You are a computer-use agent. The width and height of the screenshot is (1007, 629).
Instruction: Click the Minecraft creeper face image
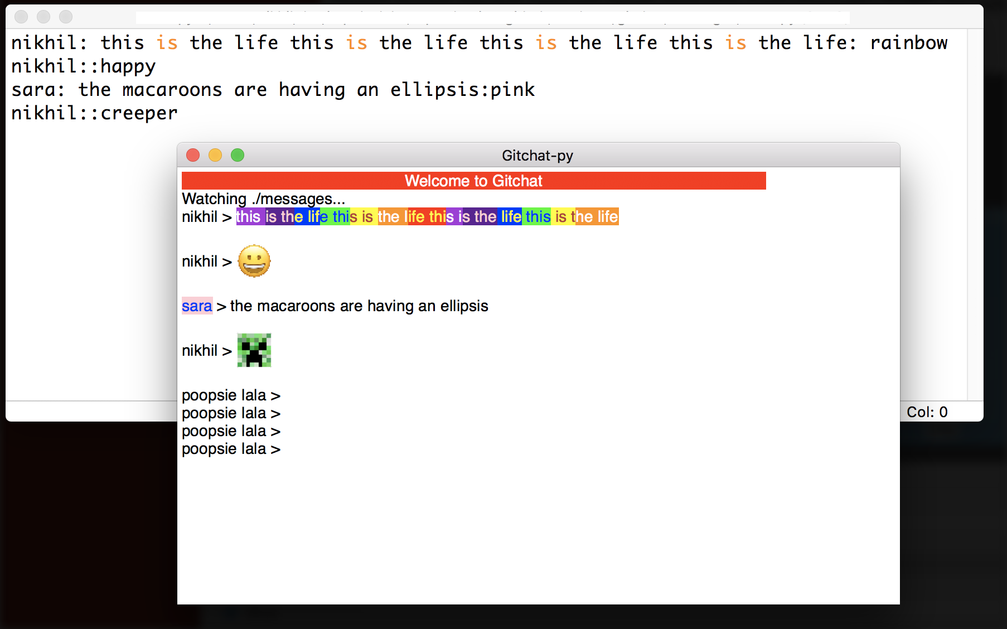coord(254,350)
